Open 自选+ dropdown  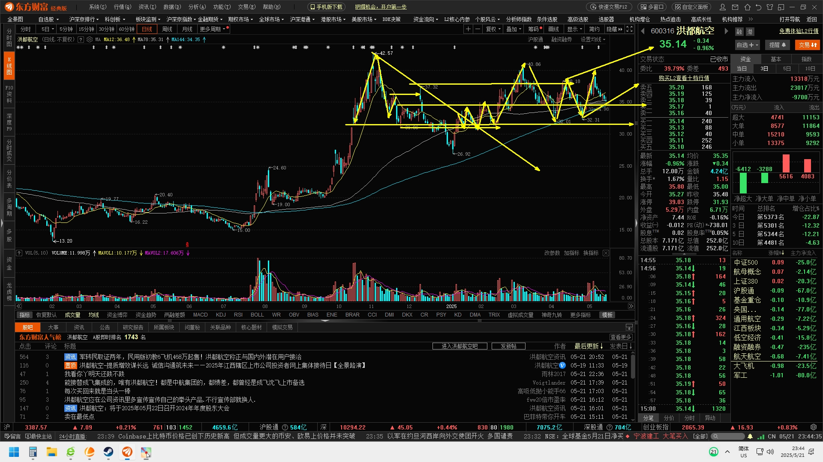(747, 45)
